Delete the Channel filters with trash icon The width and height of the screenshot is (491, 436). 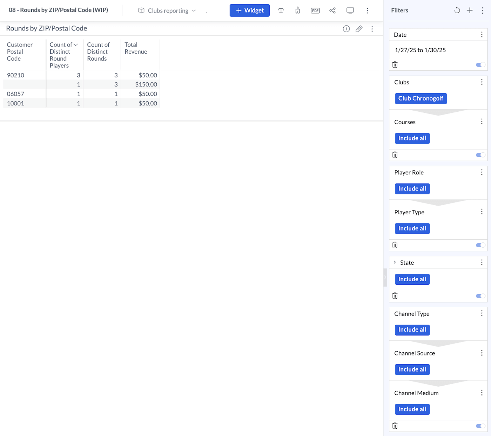(x=395, y=426)
